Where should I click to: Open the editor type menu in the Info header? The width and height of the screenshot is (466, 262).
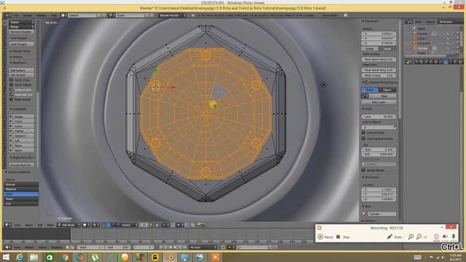coord(7,15)
